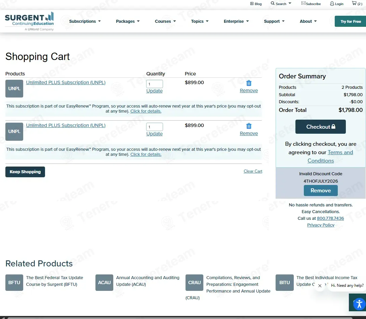Open the About menu
This screenshot has height=319, width=366.
tap(308, 21)
